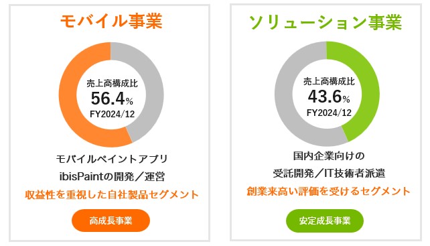The width and height of the screenshot is (430, 246).
Task: Click the 国内企業向けの description line
Action: click(x=329, y=156)
